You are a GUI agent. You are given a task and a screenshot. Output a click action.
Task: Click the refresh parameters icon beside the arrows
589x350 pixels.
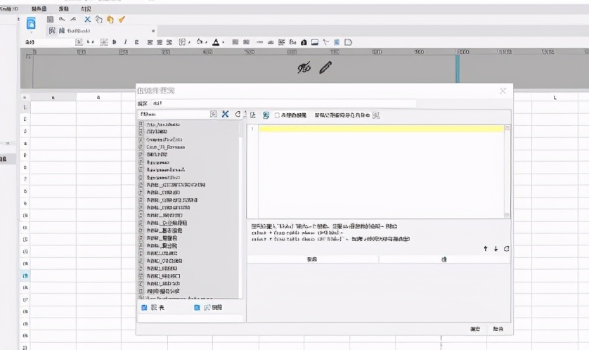[x=506, y=249]
